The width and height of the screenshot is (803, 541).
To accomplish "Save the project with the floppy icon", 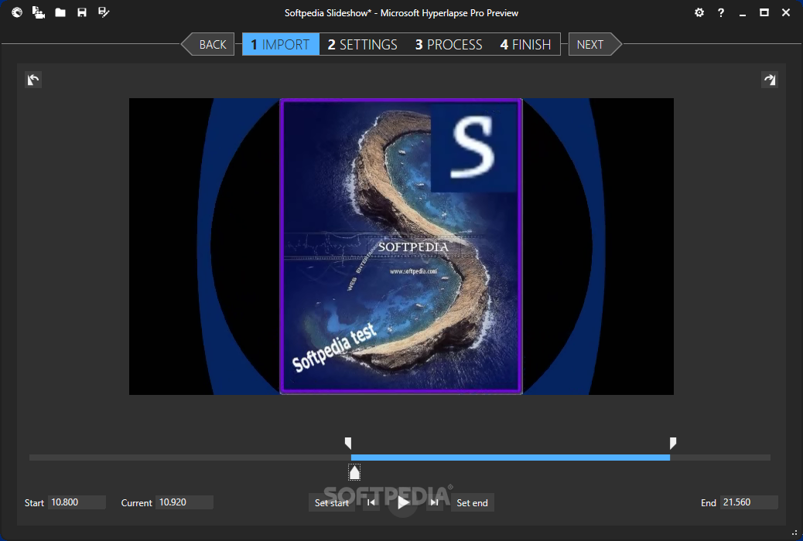I will click(82, 12).
